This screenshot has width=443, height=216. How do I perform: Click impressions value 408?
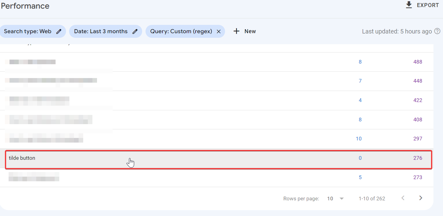tap(418, 120)
